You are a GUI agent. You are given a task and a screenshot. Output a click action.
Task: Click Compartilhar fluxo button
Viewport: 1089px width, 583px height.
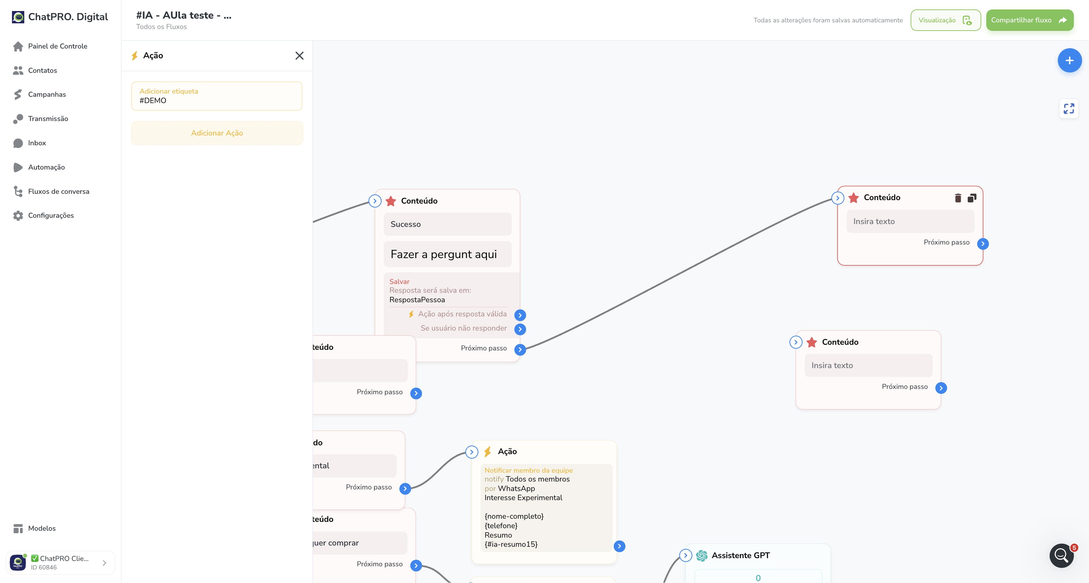(1029, 20)
